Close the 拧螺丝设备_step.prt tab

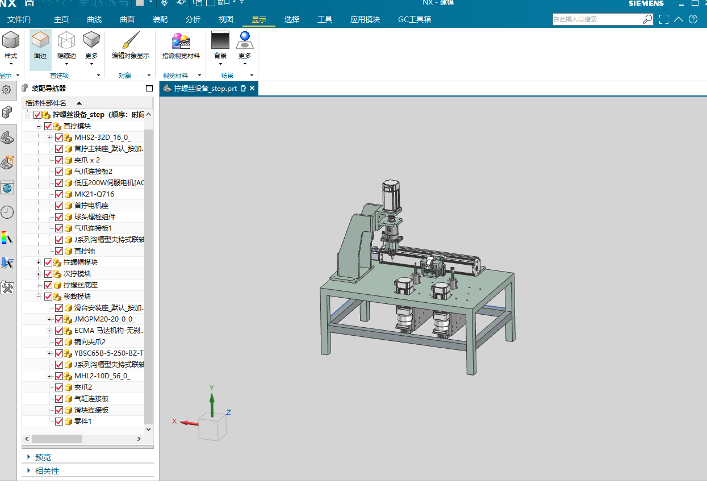coord(252,89)
